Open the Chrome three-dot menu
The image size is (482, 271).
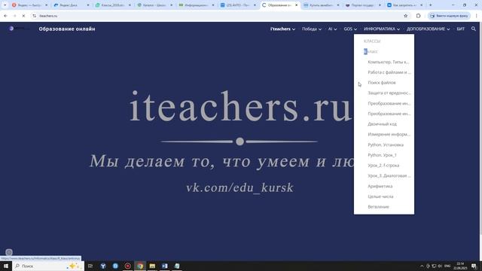[x=476, y=16]
